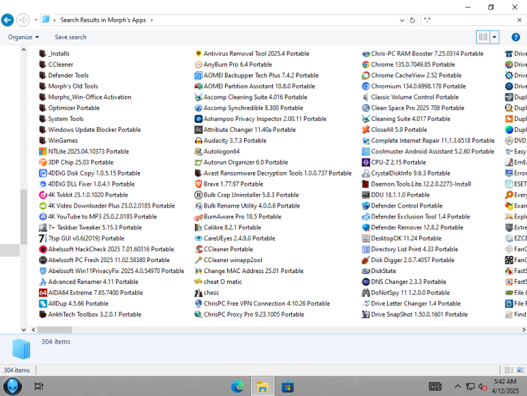Select the Abelssoft HackCheck 2025 icon
Image resolution: width=527 pixels, height=396 pixels.
(43, 249)
